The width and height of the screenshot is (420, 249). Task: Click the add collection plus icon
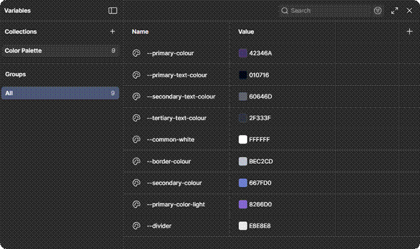pyautogui.click(x=112, y=31)
